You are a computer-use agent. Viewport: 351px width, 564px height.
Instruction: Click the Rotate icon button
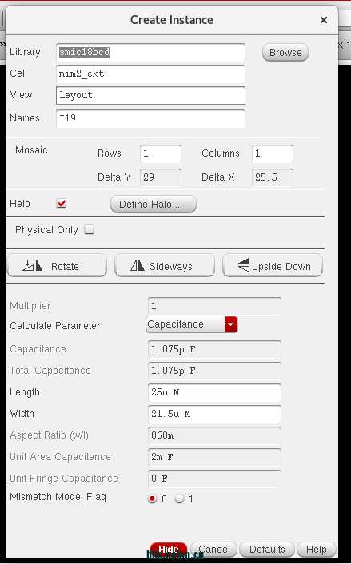click(57, 265)
